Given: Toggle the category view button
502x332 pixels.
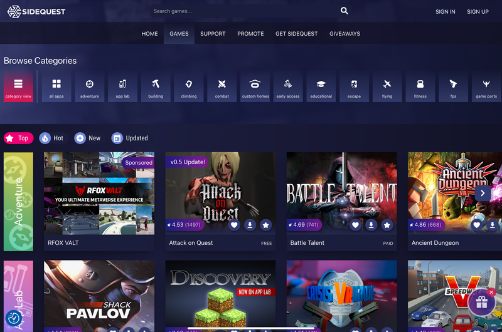Looking at the screenshot, I should click(x=18, y=87).
